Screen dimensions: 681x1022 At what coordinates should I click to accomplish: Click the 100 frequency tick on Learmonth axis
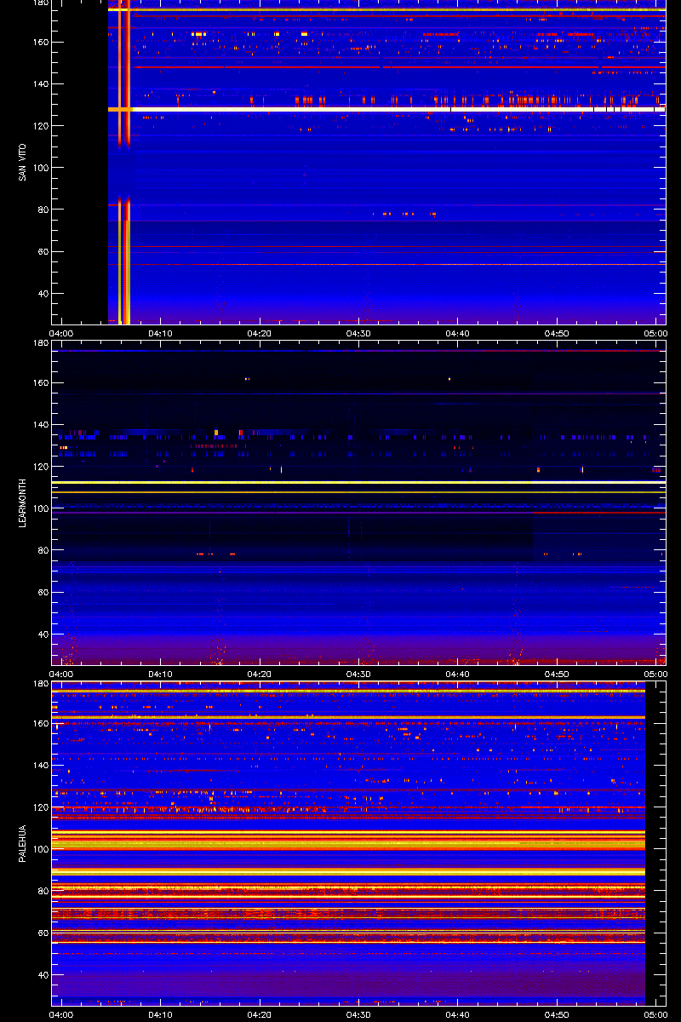40,508
